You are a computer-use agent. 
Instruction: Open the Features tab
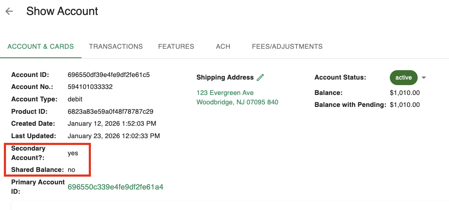pos(176,46)
